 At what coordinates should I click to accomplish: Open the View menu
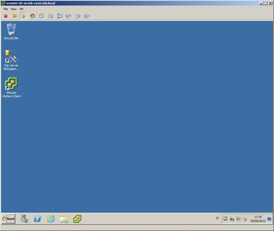point(14,9)
